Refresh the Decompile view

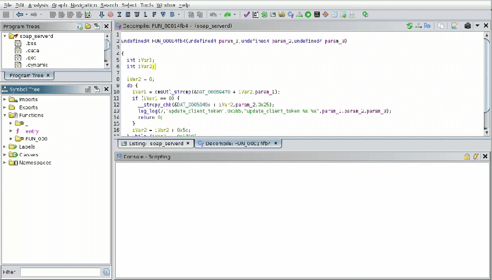[409, 26]
